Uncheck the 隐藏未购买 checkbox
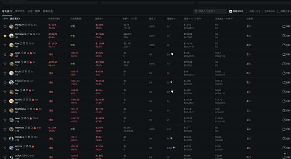The width and height of the screenshot is (291, 159). click(231, 11)
